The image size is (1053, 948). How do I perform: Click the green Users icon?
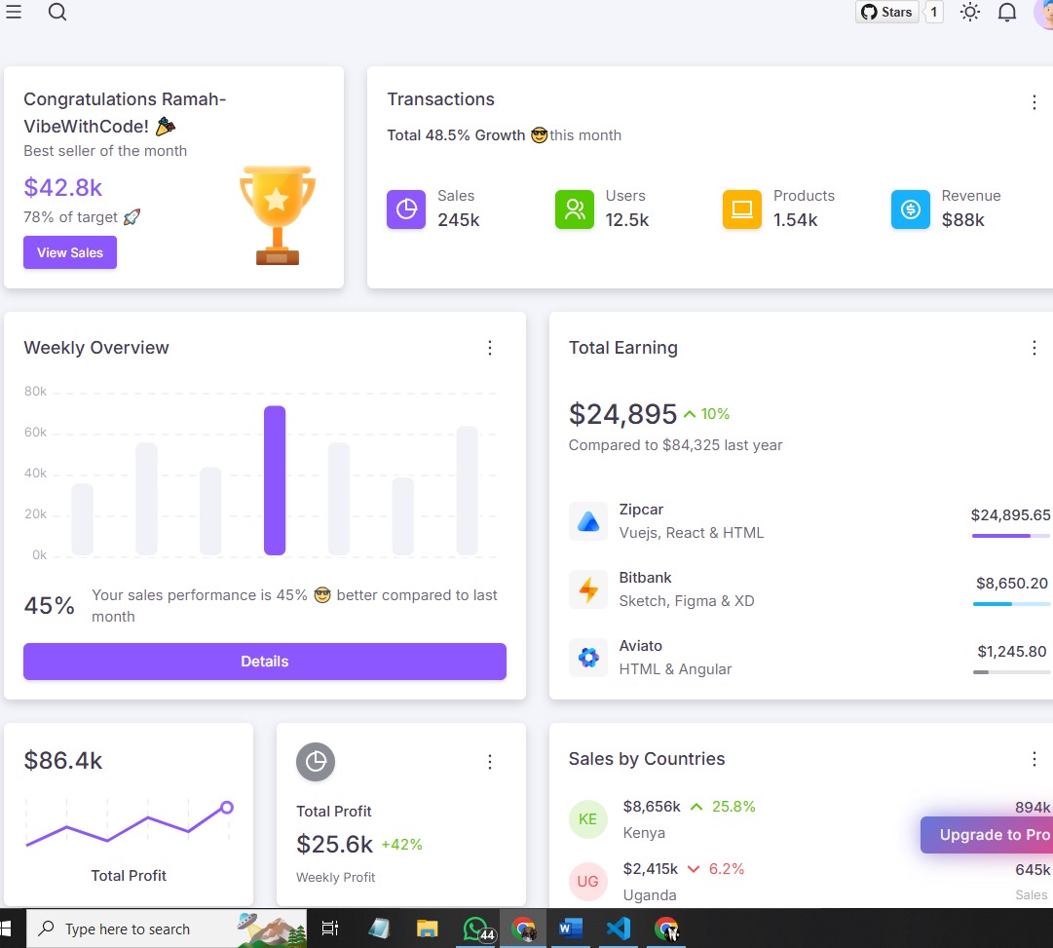[574, 209]
